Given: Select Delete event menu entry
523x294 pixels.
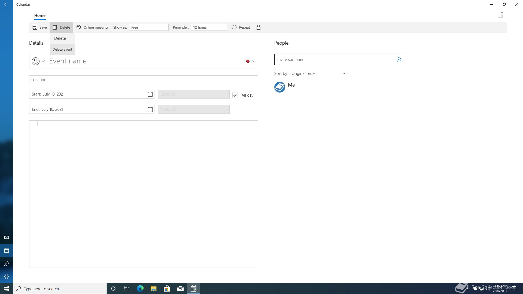Looking at the screenshot, I should [x=62, y=49].
